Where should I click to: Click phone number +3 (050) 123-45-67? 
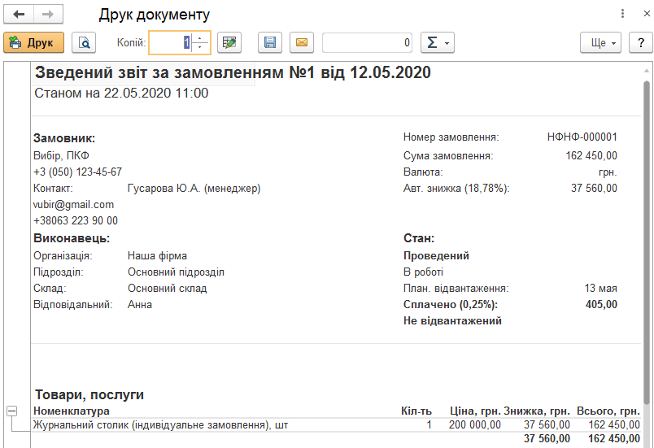pyautogui.click(x=77, y=172)
